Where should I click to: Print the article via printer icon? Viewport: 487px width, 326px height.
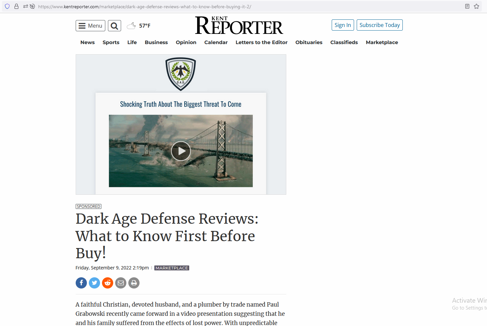pos(134,283)
